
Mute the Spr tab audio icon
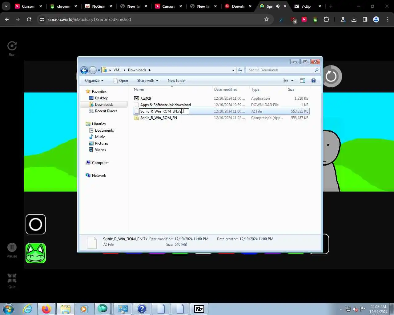pyautogui.click(x=278, y=6)
